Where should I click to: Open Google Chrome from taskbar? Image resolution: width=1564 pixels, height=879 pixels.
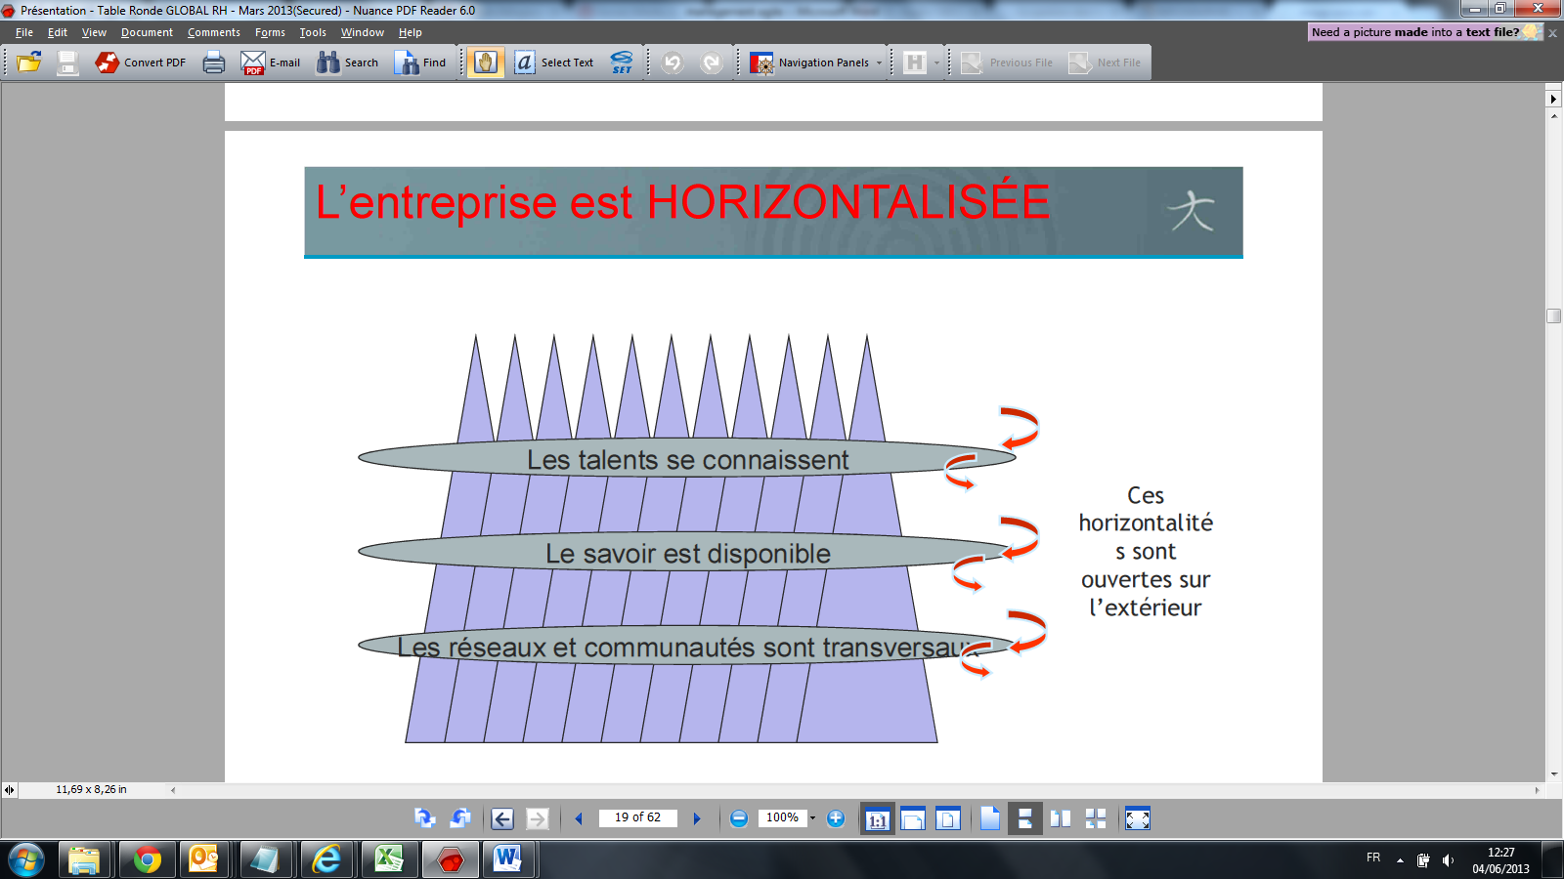coord(148,860)
